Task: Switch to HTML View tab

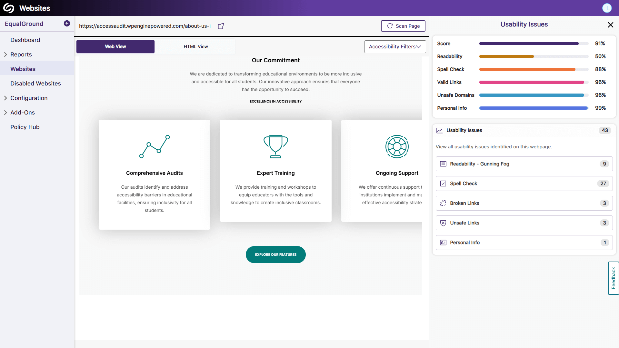Action: pos(196,47)
